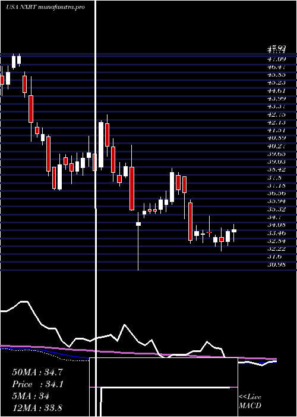Click the 46.47 price axis label
This screenshot has width=297, height=417.
(277, 66)
